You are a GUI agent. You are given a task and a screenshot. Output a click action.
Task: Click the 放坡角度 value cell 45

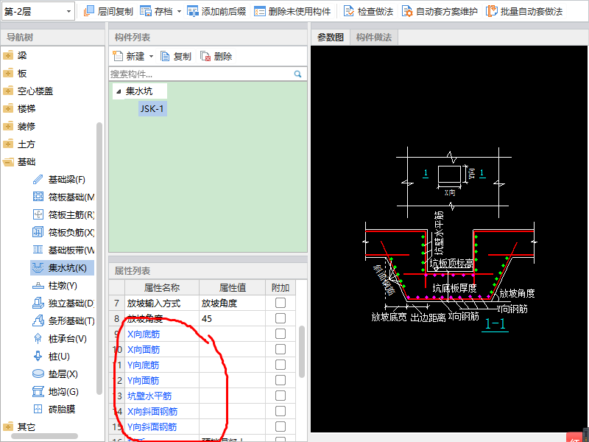tap(232, 318)
